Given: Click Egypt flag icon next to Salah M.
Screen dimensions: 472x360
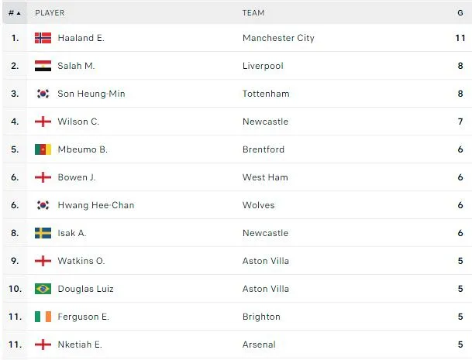Looking at the screenshot, I should tap(43, 66).
